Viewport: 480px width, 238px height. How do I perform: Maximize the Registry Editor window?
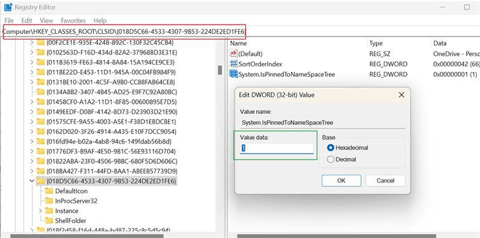[467, 7]
